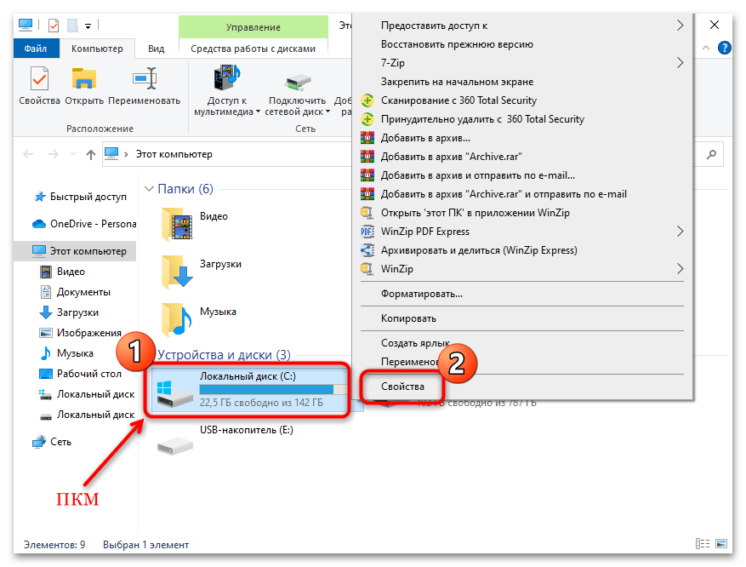This screenshot has width=746, height=567.
Task: Open the quick access toolbar customize arrow
Action: coord(88,26)
